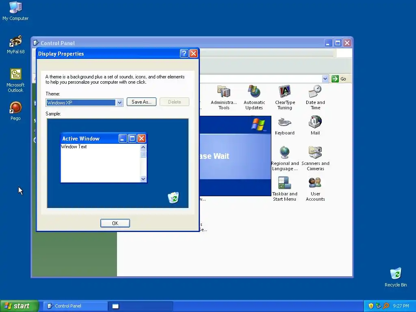Click the Go button in Control Panel
Image resolution: width=416 pixels, height=312 pixels.
point(339,79)
